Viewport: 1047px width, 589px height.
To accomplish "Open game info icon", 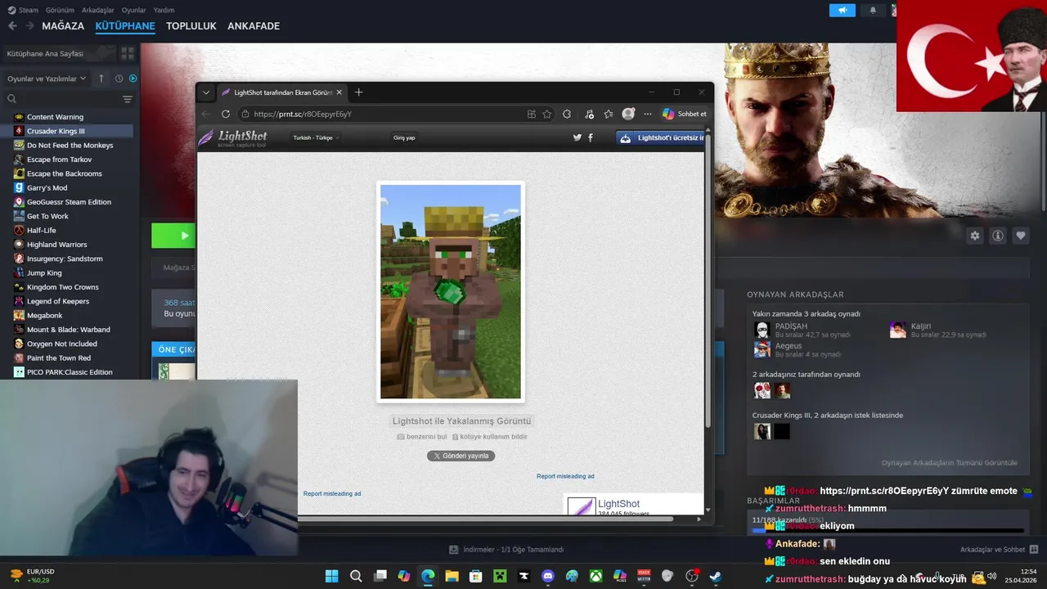I will click(x=998, y=236).
